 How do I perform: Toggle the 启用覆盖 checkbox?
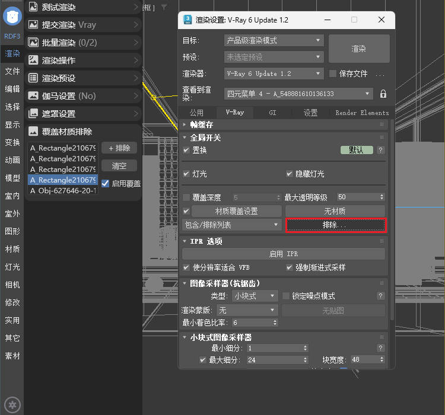pyautogui.click(x=106, y=184)
